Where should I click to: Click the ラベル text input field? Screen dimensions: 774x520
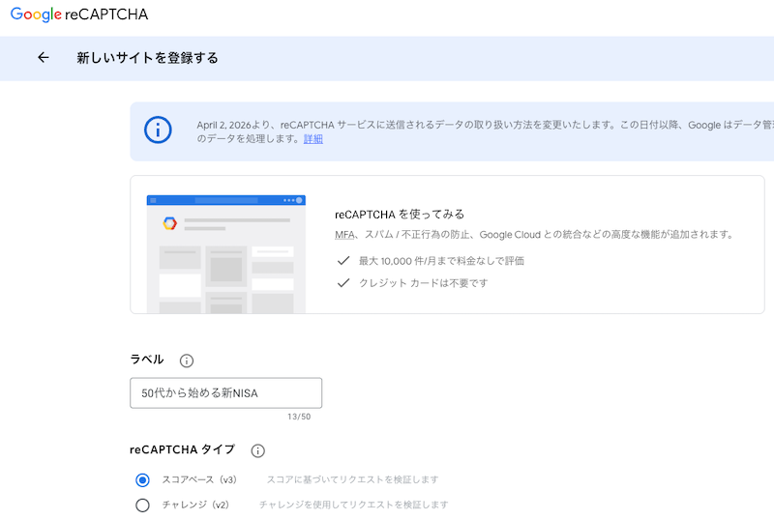(x=225, y=392)
